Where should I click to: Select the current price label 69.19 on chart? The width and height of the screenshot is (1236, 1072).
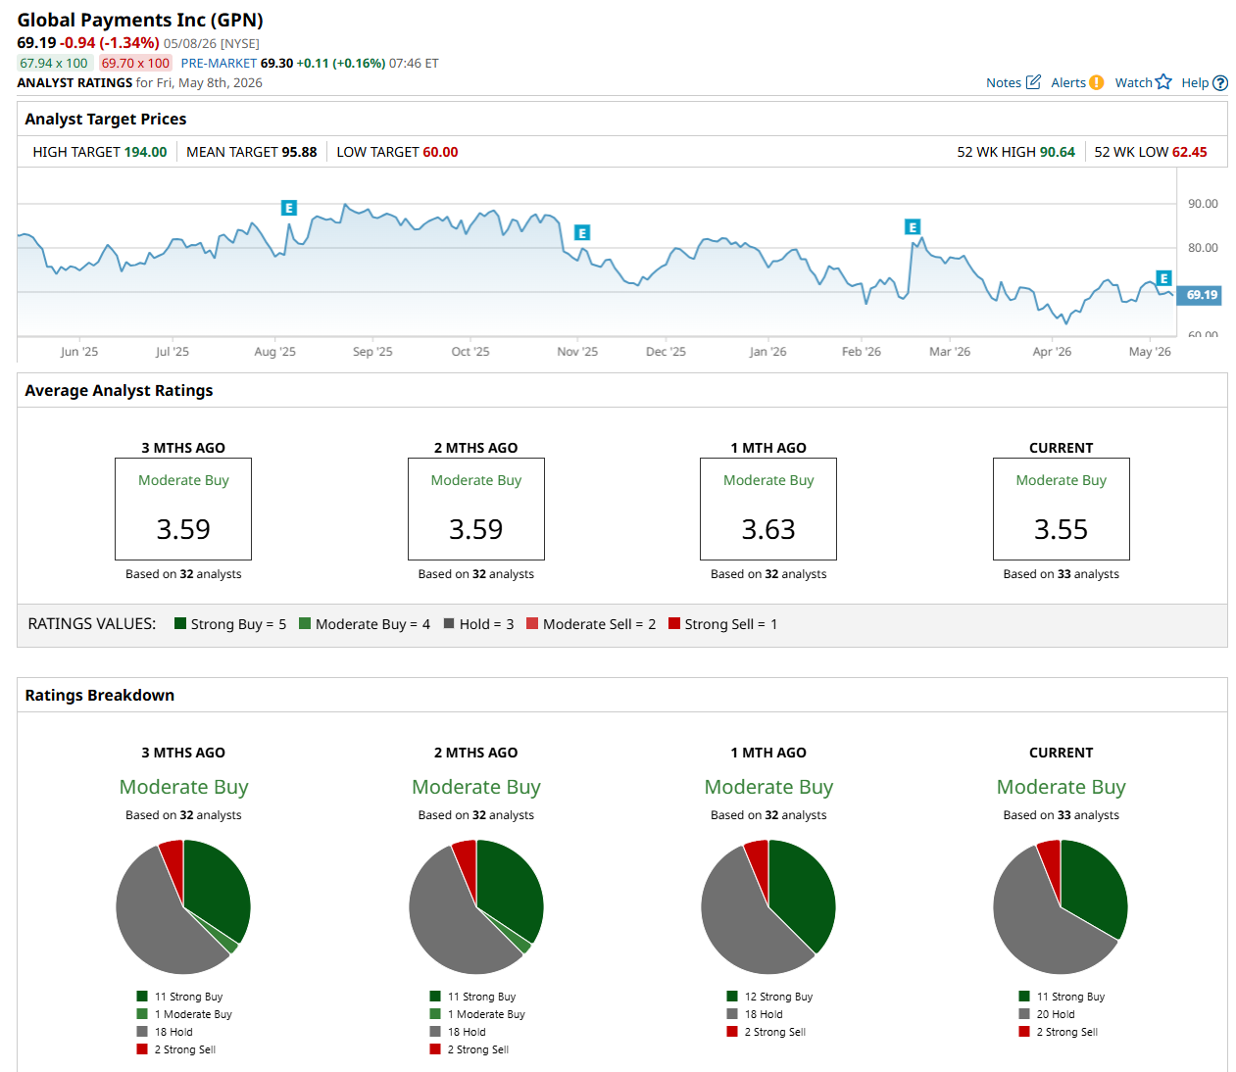tap(1200, 295)
